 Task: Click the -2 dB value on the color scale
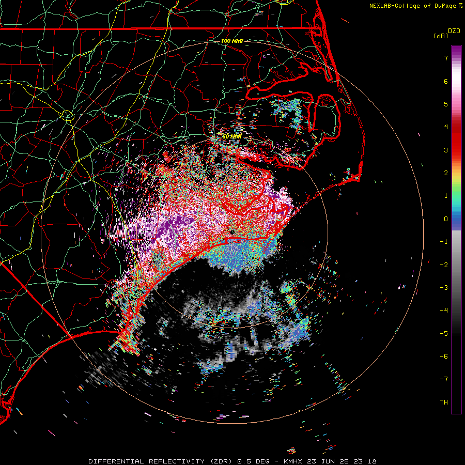[444, 265]
